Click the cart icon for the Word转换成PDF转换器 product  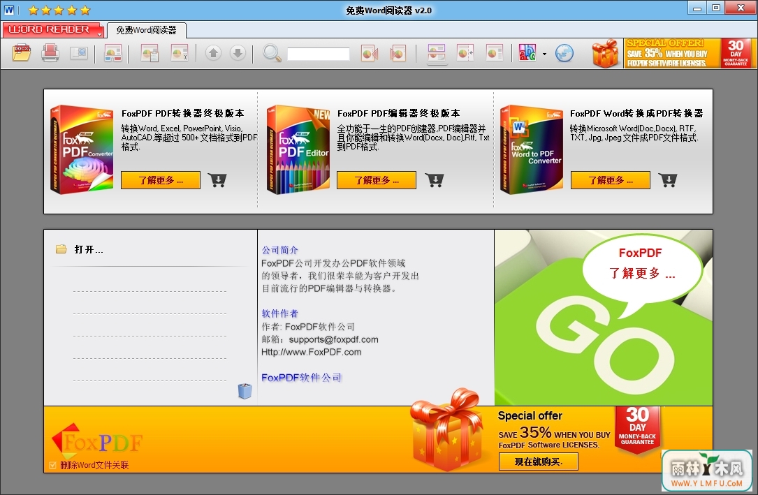tap(668, 180)
